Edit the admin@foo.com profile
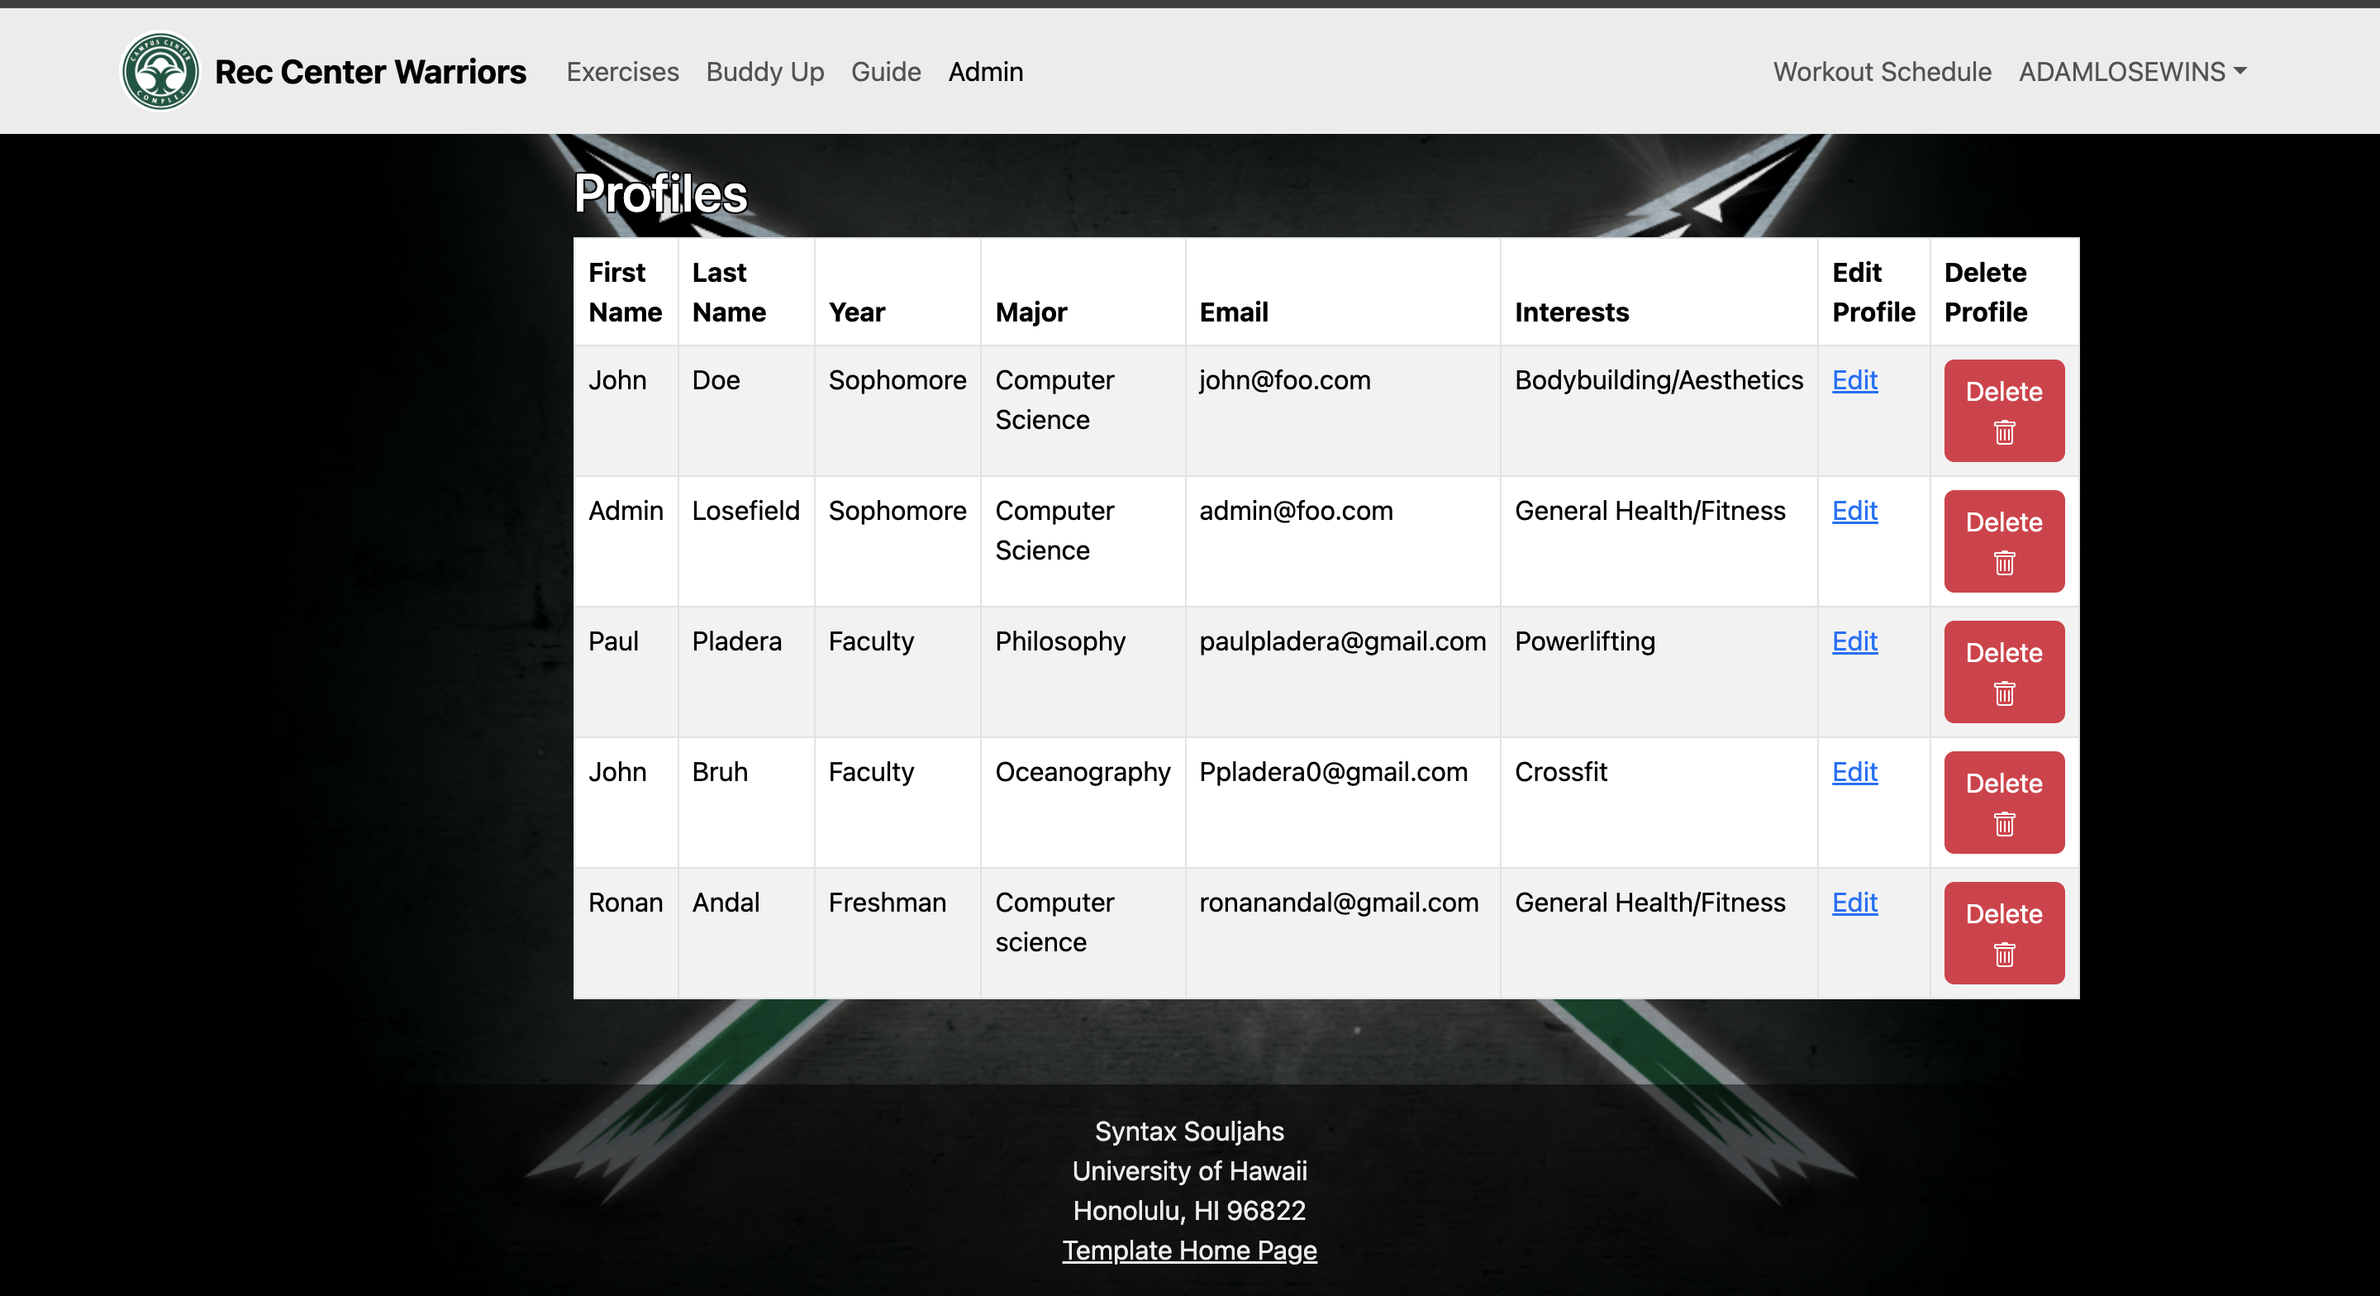Image resolution: width=2380 pixels, height=1296 pixels. (x=1854, y=510)
